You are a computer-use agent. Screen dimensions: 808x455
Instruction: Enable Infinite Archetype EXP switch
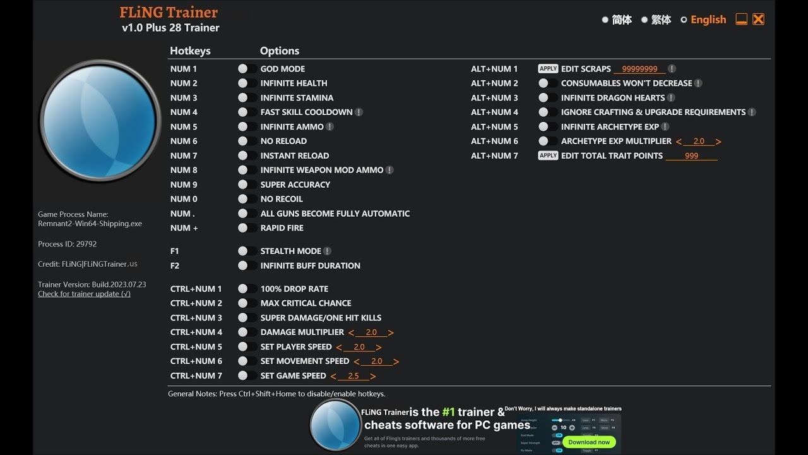coord(548,126)
